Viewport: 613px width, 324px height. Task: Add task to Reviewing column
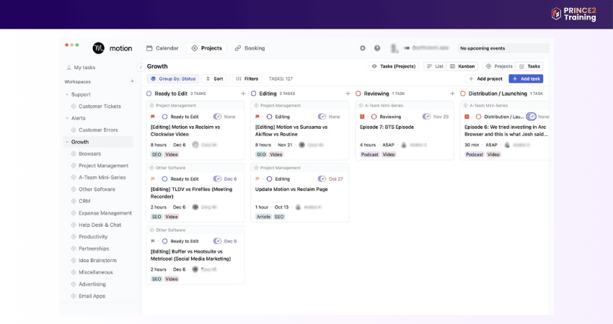(452, 94)
